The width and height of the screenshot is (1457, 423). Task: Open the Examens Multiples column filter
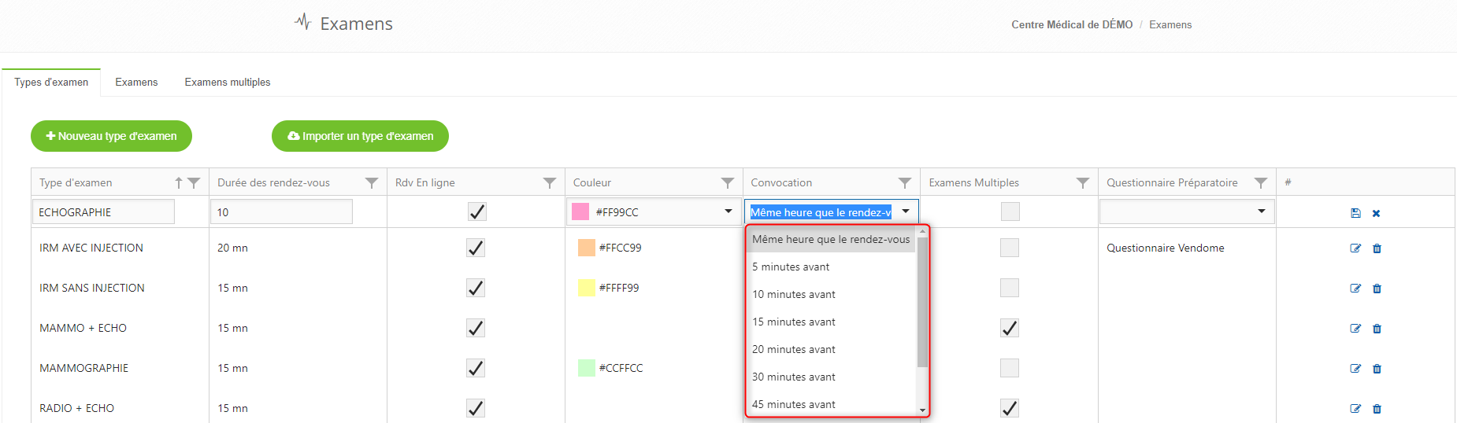click(1083, 182)
